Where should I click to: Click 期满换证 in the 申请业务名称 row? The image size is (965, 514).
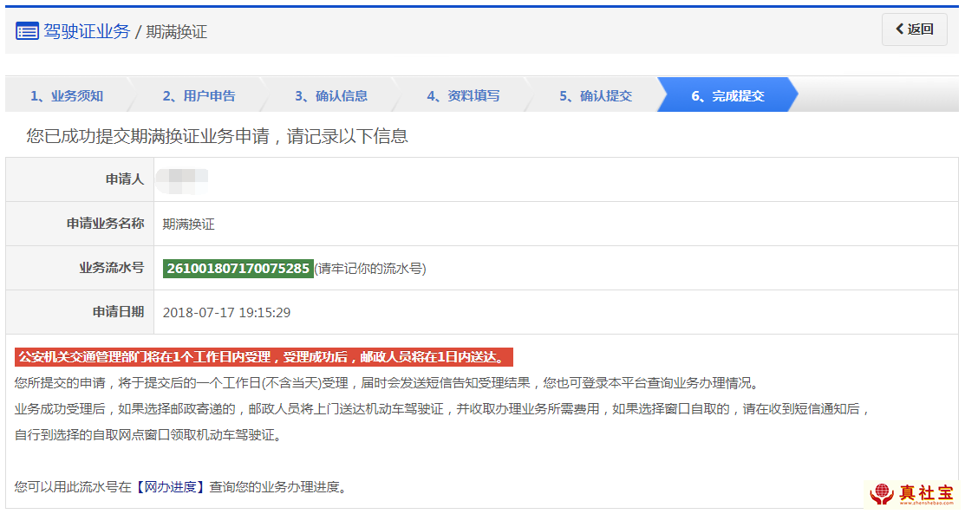[x=188, y=224]
